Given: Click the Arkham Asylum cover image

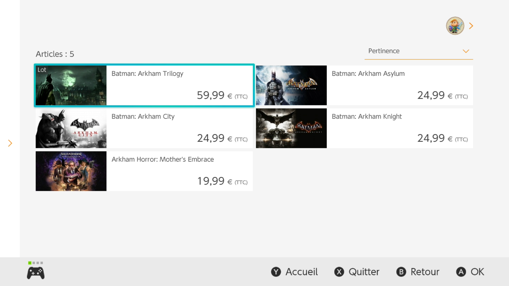Looking at the screenshot, I should [x=291, y=85].
